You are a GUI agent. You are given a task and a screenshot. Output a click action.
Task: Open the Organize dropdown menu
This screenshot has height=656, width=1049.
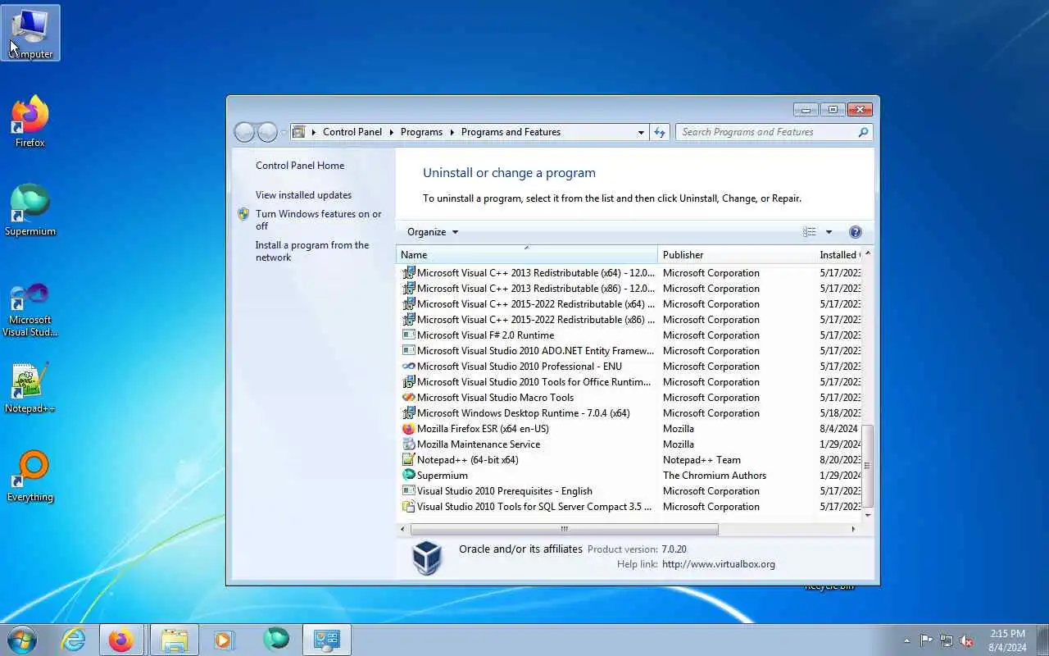433,232
